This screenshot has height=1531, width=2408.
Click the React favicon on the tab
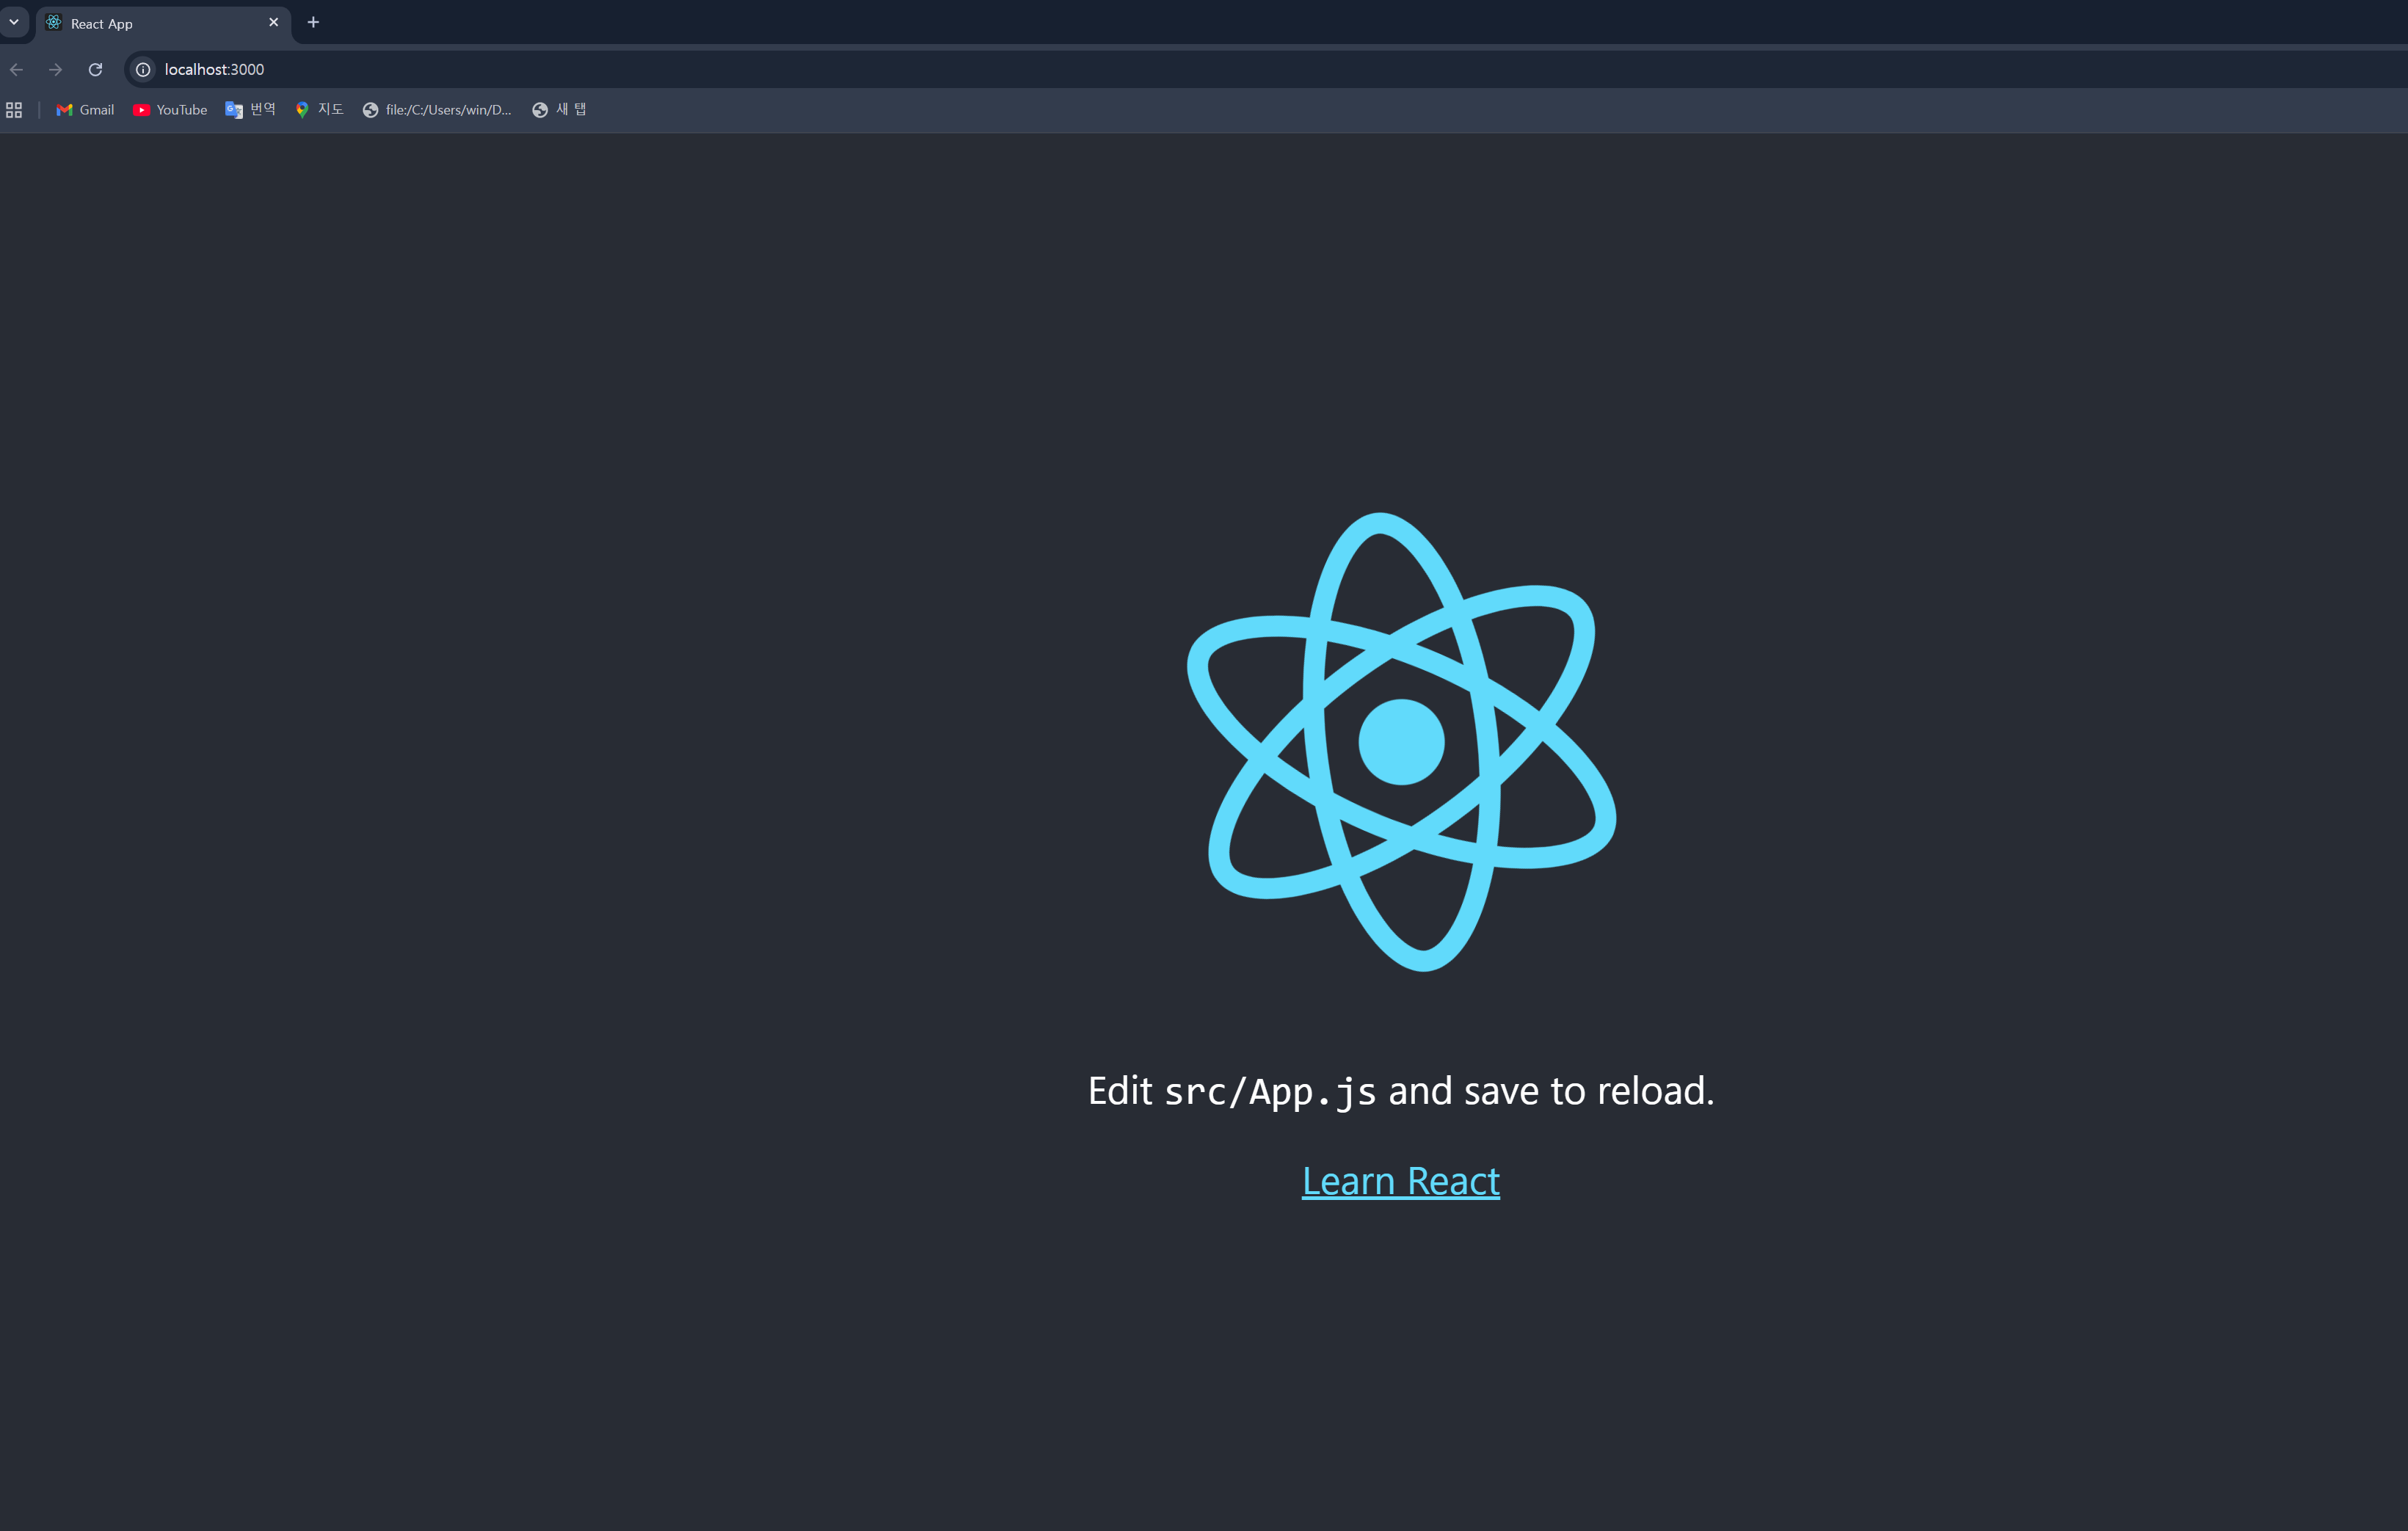coord(54,22)
